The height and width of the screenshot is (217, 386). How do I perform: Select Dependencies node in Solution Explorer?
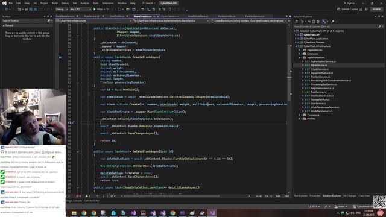tap(314, 50)
